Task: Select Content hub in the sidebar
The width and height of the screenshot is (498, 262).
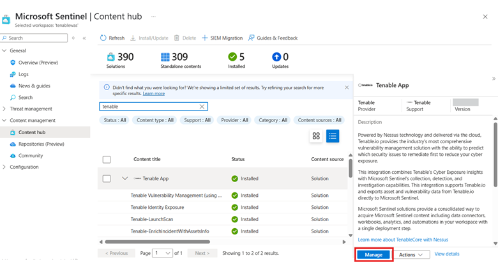Action: [x=45, y=132]
